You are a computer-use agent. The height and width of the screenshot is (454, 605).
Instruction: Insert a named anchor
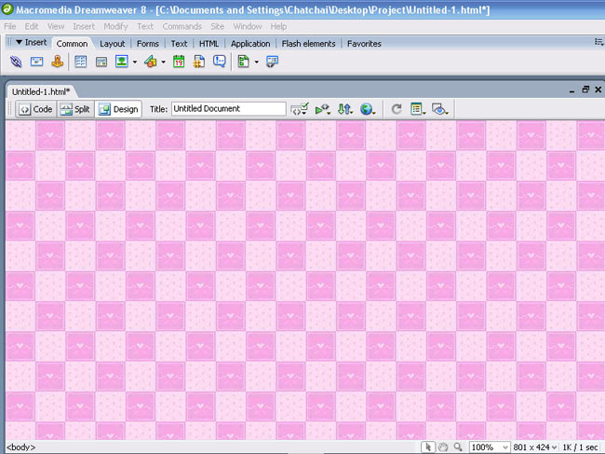[x=58, y=62]
